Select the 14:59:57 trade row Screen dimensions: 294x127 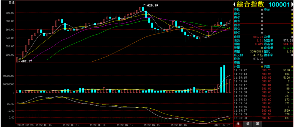click(263, 111)
